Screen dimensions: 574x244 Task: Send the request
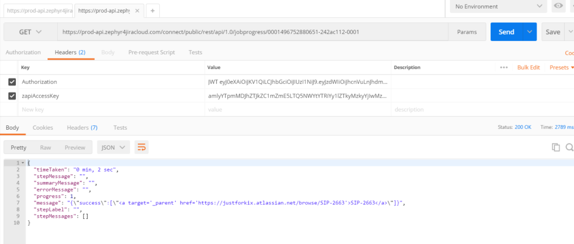506,32
